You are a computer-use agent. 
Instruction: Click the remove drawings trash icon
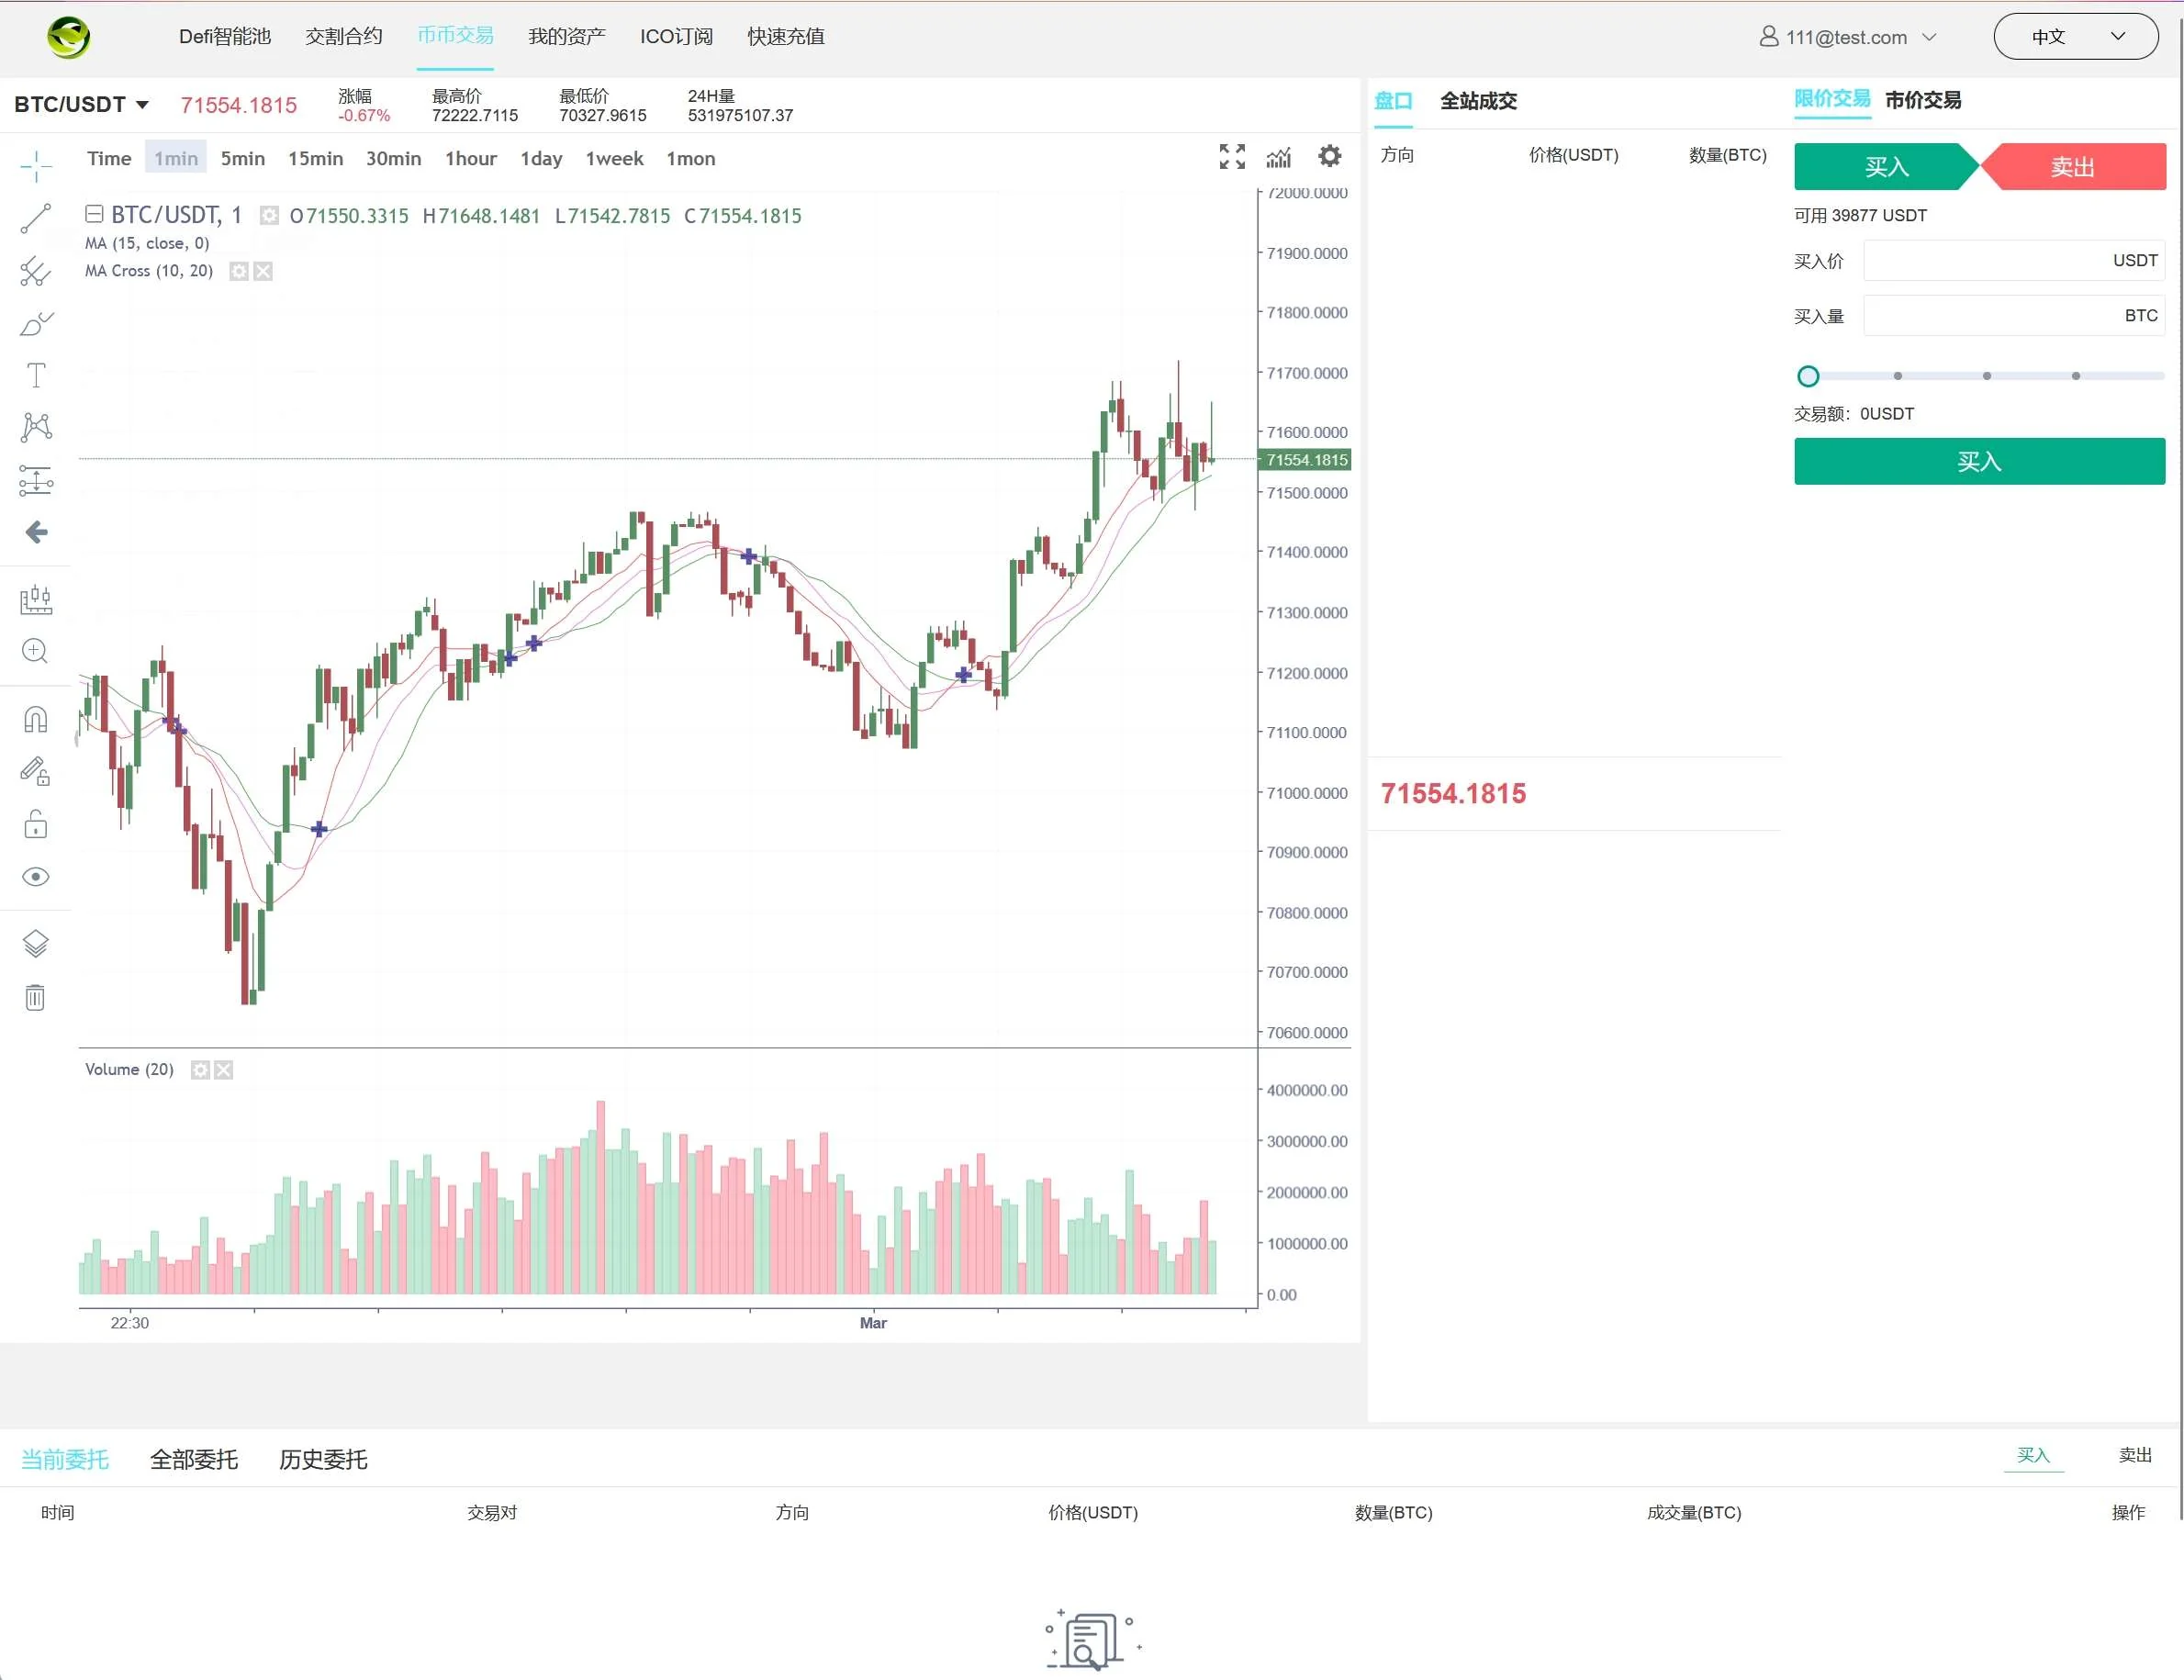pos(35,997)
